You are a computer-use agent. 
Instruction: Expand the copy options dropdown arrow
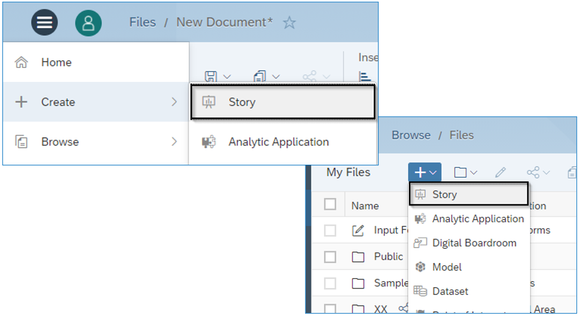pos(276,77)
